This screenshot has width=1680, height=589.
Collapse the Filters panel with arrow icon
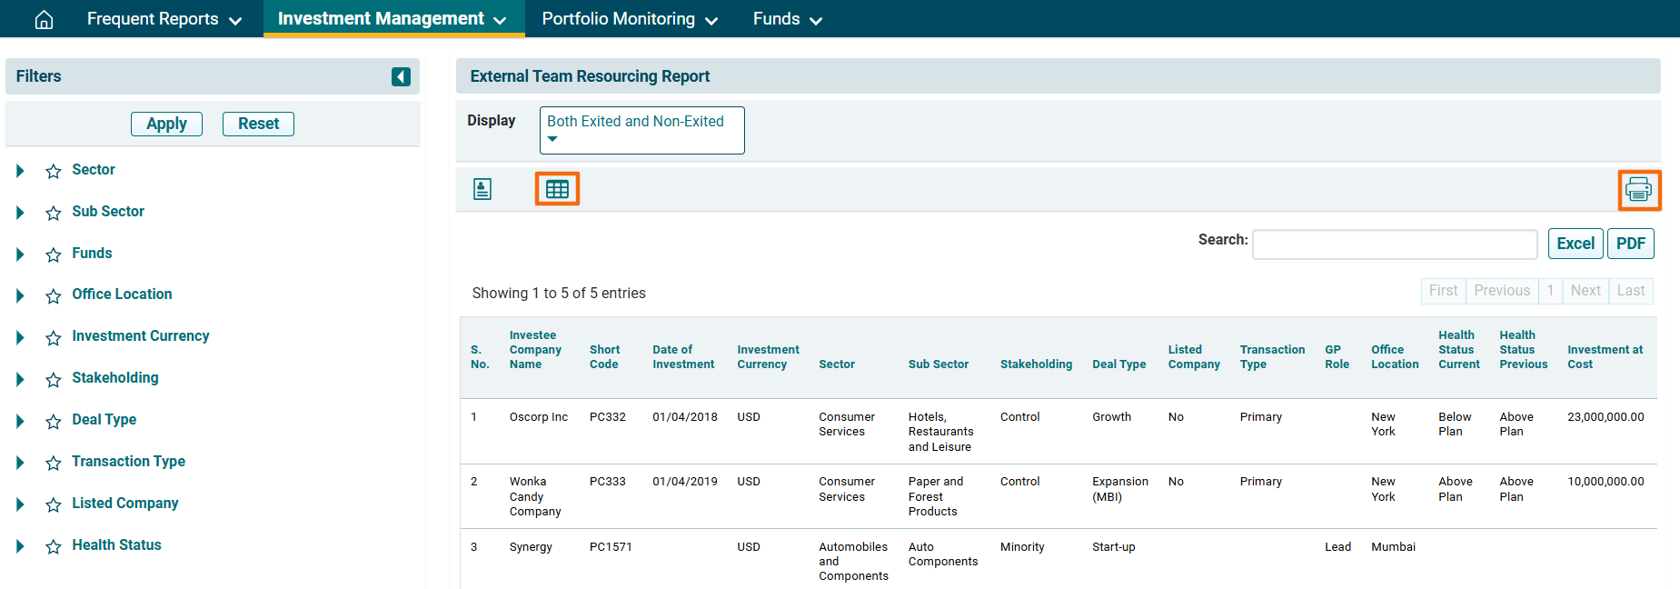click(x=401, y=76)
